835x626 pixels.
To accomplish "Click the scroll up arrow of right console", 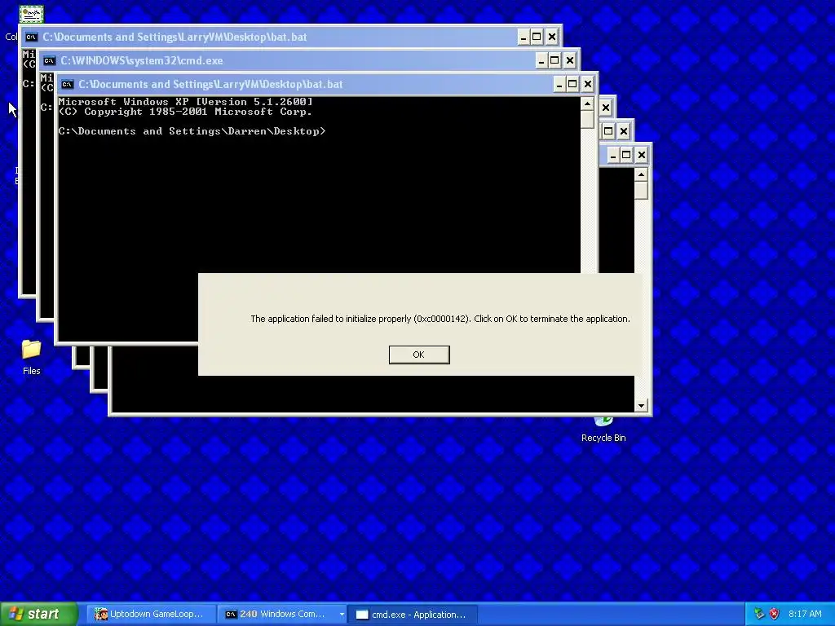I will pyautogui.click(x=641, y=174).
